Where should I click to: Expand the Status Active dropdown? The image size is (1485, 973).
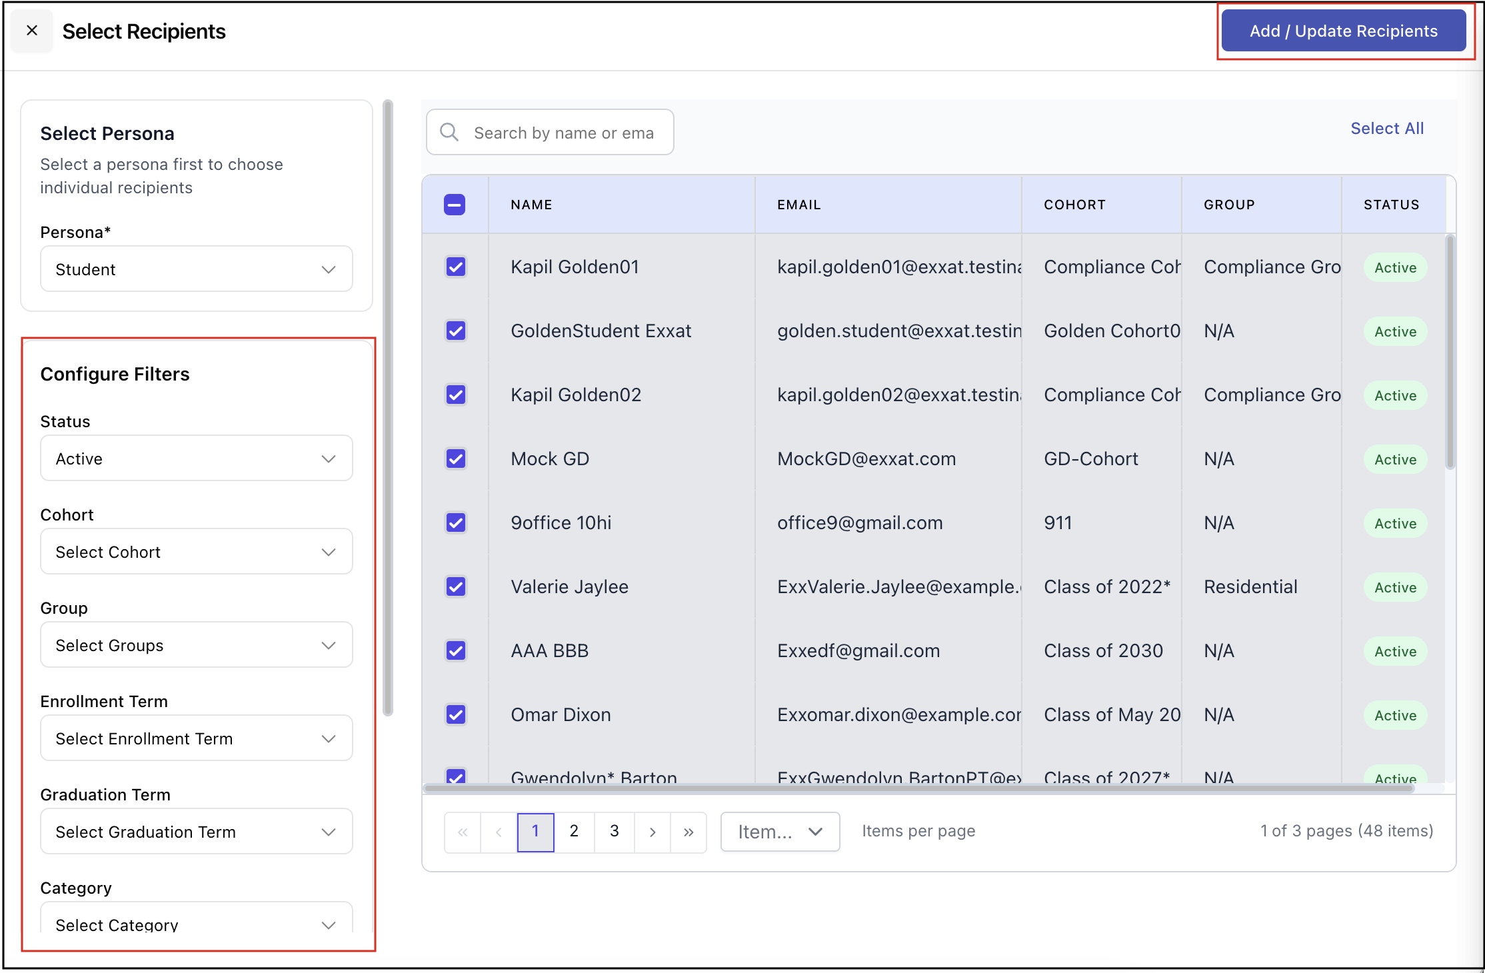coord(196,459)
